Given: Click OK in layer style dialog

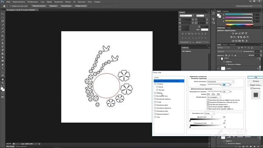Looking at the screenshot, I should (256, 77).
